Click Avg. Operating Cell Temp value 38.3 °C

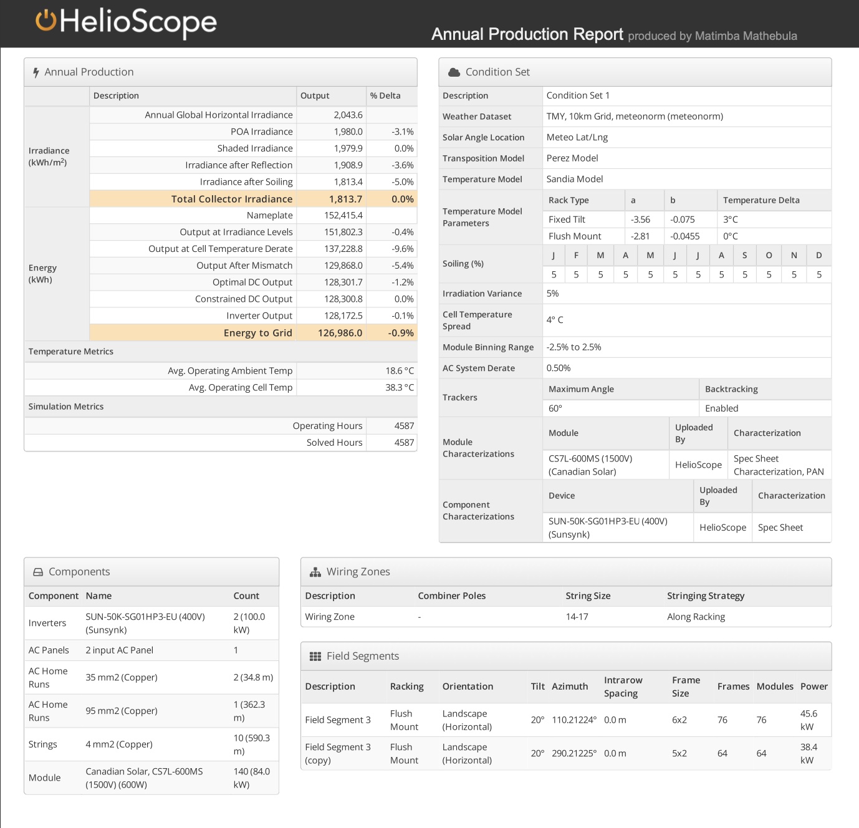[x=400, y=387]
